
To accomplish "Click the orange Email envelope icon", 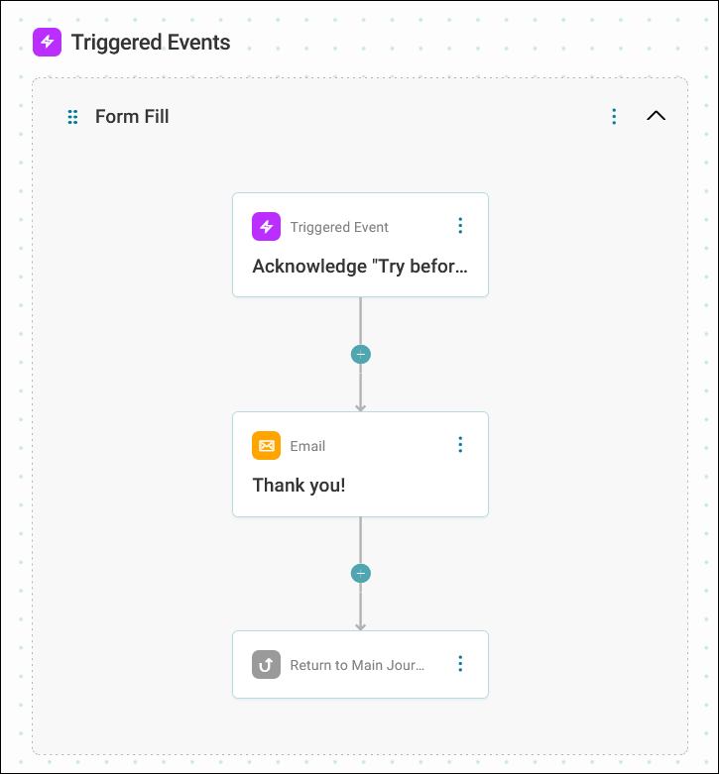I will click(x=266, y=445).
